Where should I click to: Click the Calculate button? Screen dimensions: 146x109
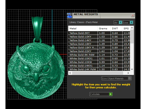101,94
